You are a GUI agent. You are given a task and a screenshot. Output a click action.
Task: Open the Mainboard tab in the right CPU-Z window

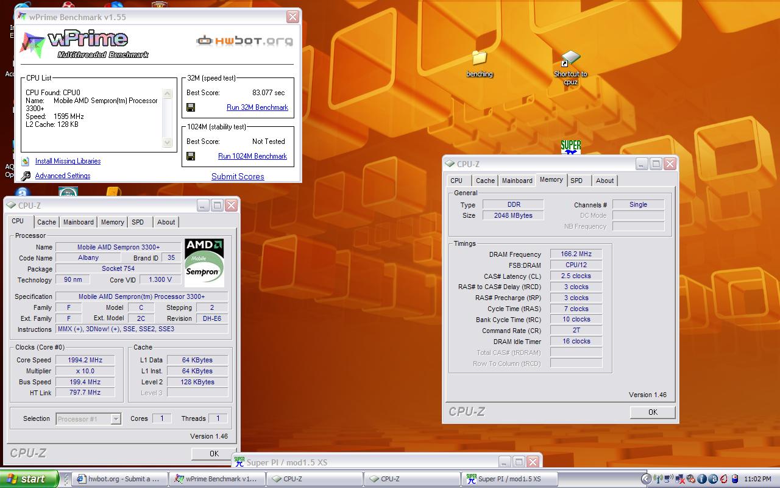517,181
